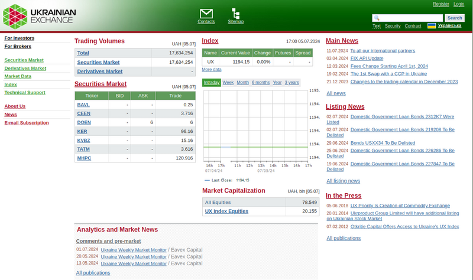Open Market Data sidebar item
Image resolution: width=473 pixels, height=280 pixels.
[x=18, y=76]
